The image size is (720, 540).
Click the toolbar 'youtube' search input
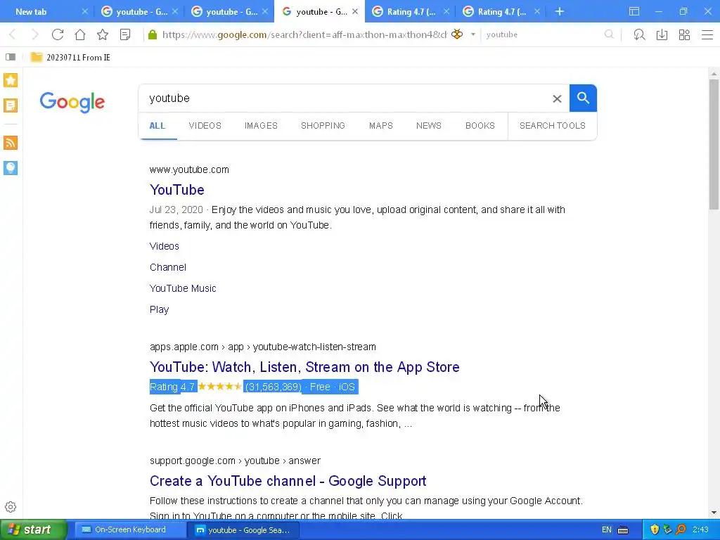coord(542,34)
